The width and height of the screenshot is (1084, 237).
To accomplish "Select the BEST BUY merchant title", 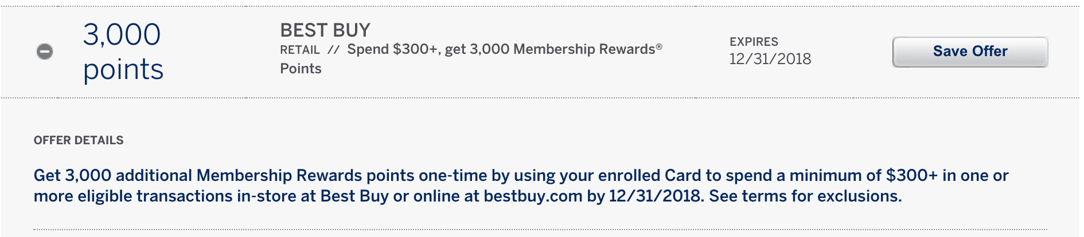I will tap(325, 30).
